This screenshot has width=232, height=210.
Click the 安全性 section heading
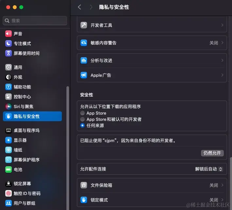coord(87,95)
